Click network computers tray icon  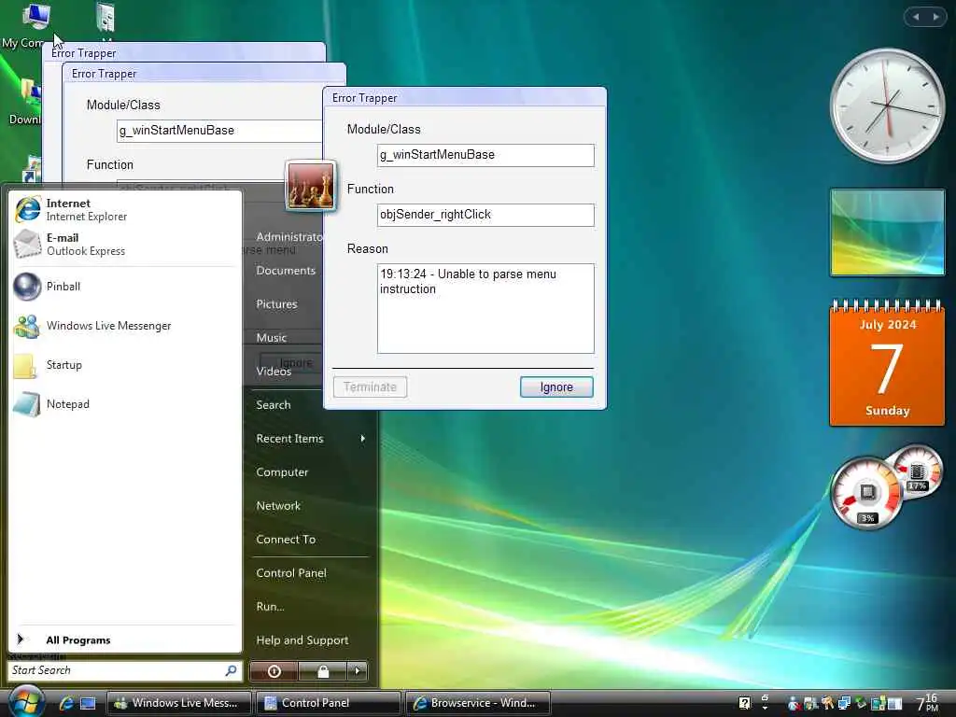tap(844, 703)
